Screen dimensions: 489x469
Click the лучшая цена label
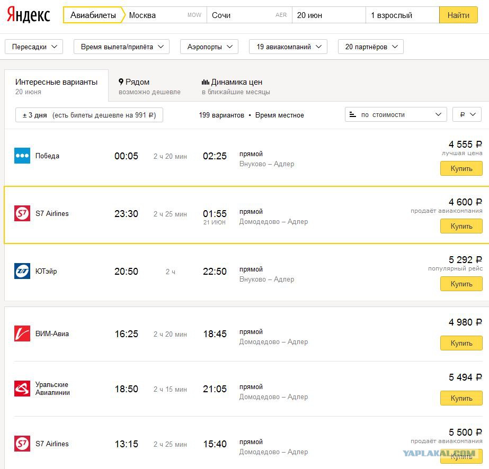coord(462,153)
